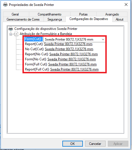Select Configurações do Dispositivo tab
Viewport: 132px width, 150px height.
pyautogui.click(x=89, y=19)
